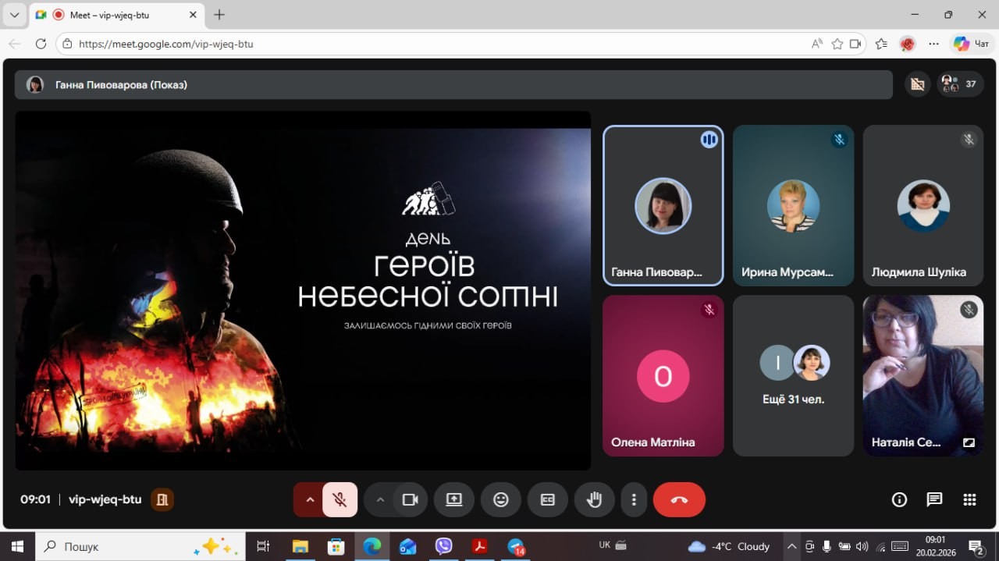Toggle the camera on or off
The width and height of the screenshot is (999, 561).
[410, 500]
